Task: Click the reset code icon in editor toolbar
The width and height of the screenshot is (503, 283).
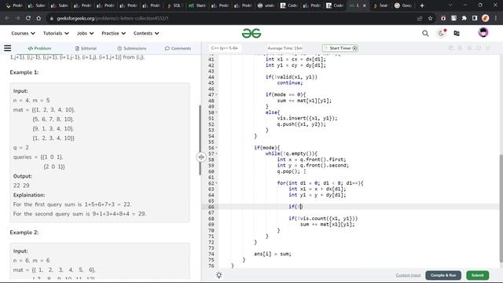Action: [x=479, y=48]
